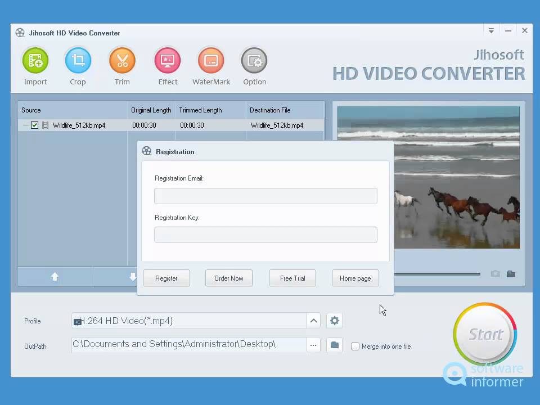Click the preview playback progress slider
Viewport: 540px width, 405px height.
[x=437, y=274]
